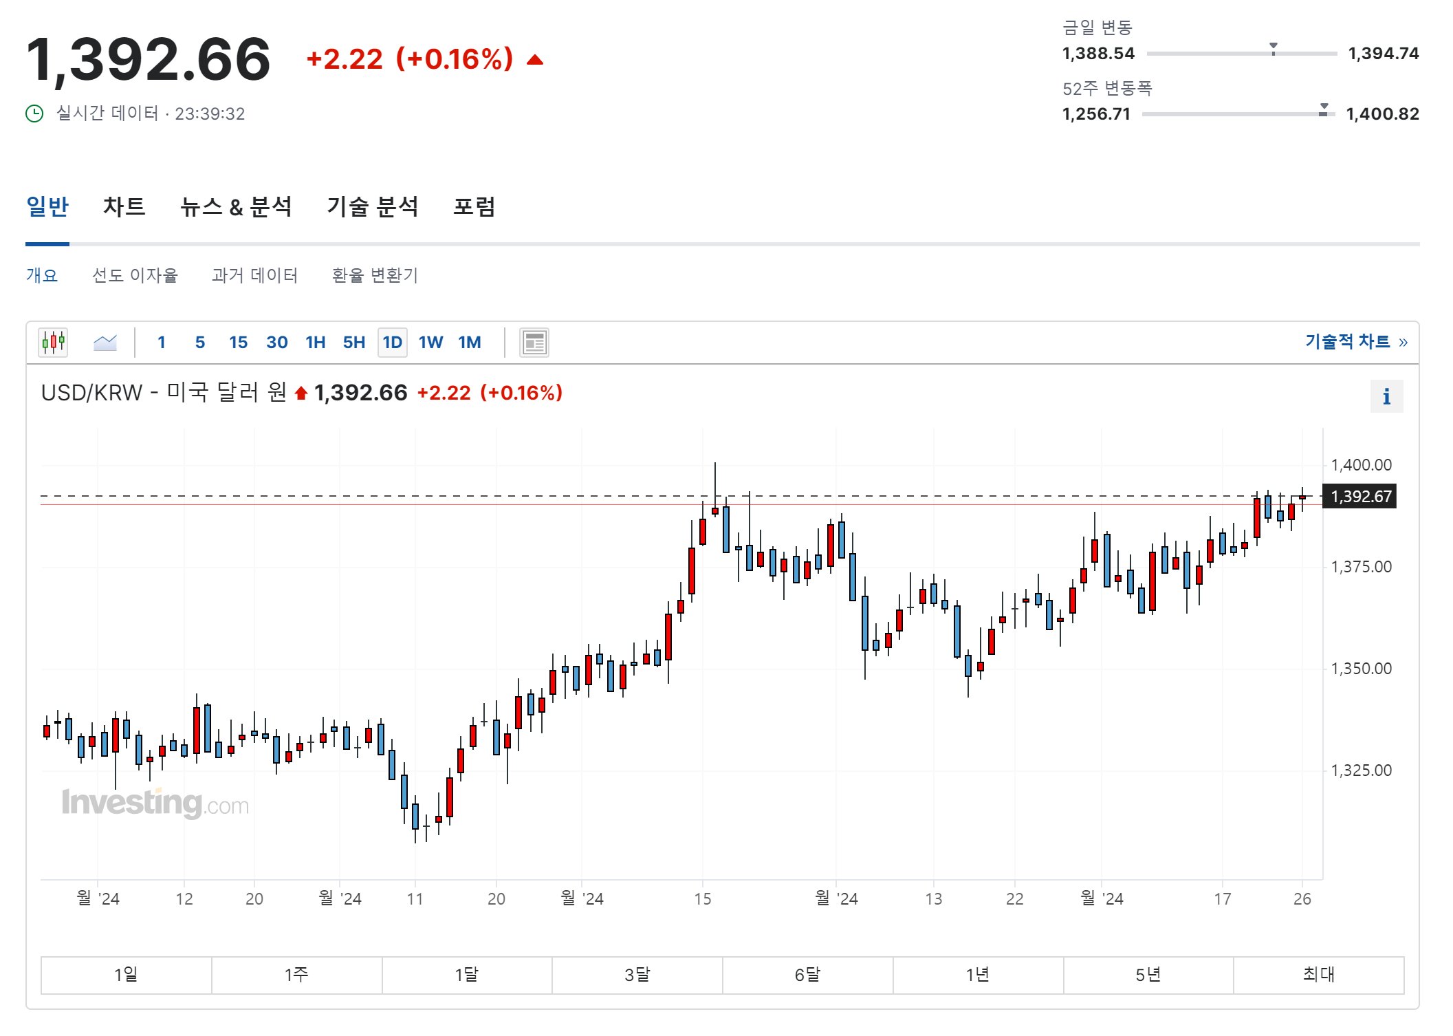
Task: Switch to 기술 분석 tab
Action: [x=372, y=206]
